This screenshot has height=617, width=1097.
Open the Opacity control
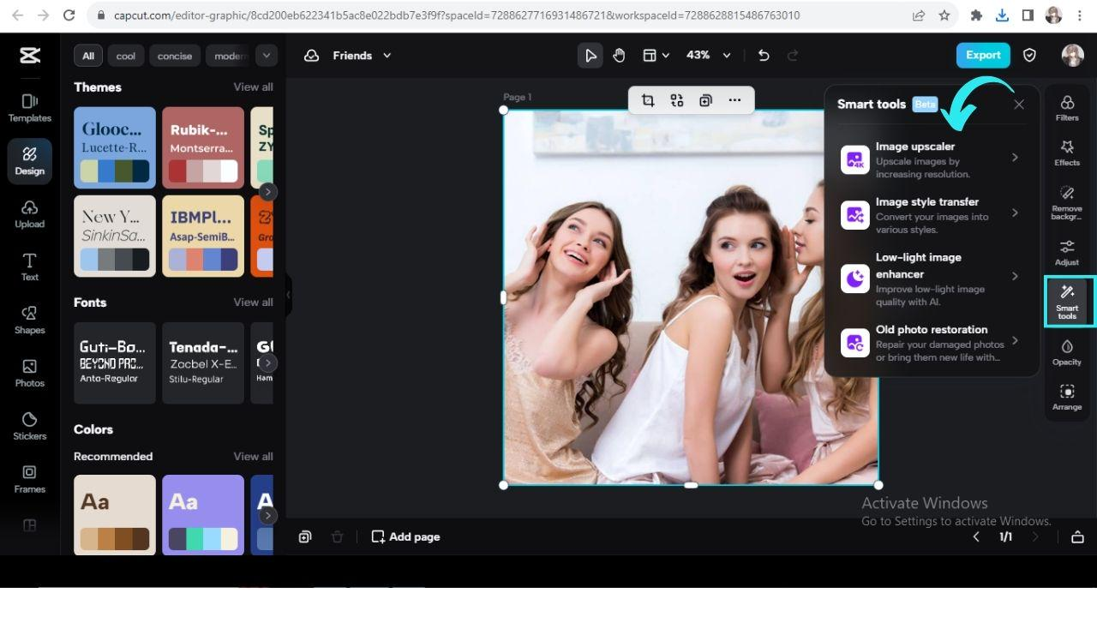1066,351
